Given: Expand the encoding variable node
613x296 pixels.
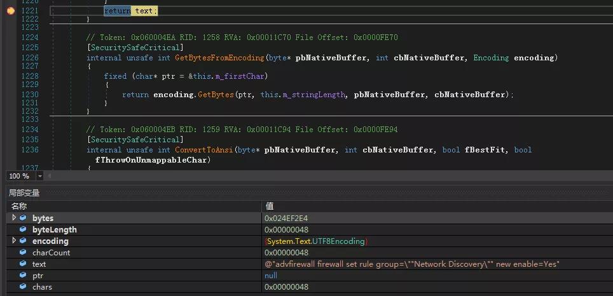Looking at the screenshot, I should click(14, 241).
